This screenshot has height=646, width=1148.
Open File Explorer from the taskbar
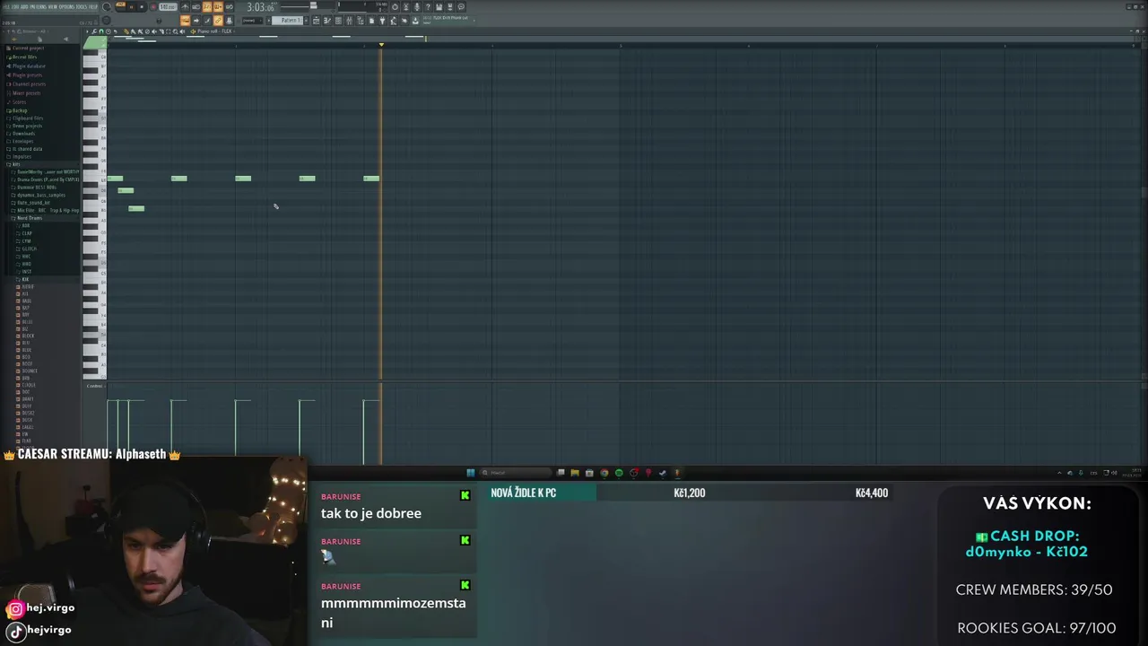click(575, 473)
